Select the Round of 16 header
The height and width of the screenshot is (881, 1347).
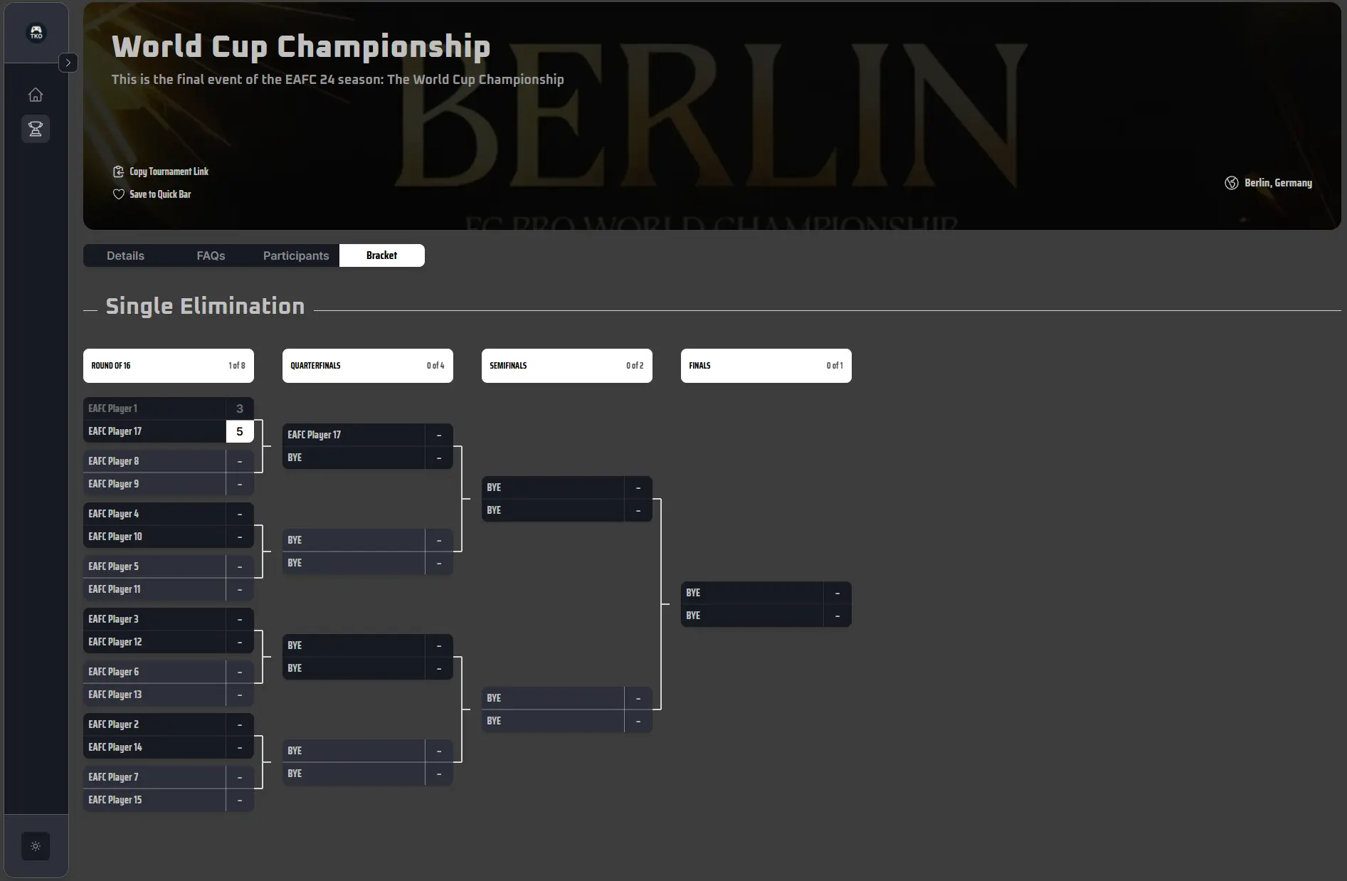point(169,366)
